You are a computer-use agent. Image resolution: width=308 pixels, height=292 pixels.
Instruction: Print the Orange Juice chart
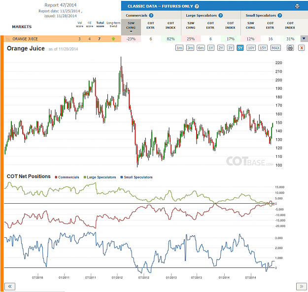point(290,48)
